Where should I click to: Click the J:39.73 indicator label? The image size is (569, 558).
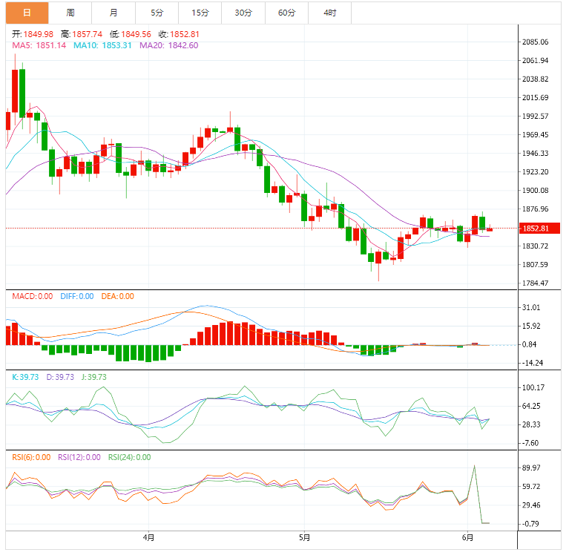(x=94, y=377)
